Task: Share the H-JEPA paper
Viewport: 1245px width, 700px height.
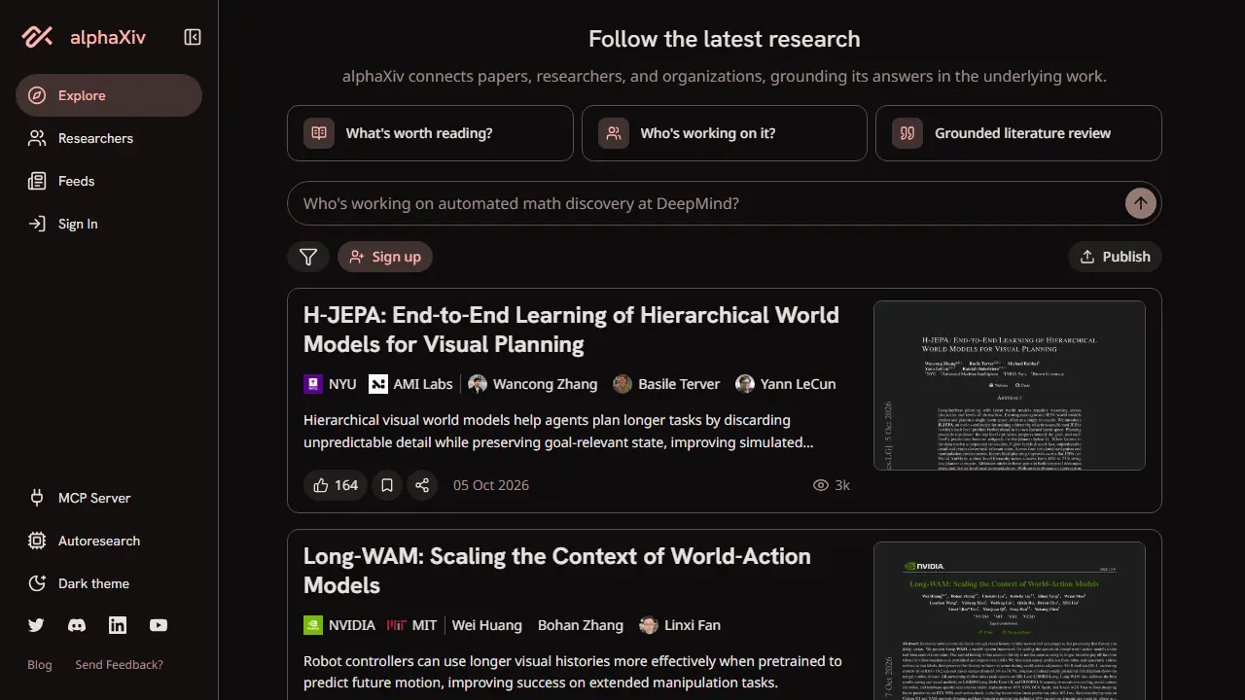Action: [422, 485]
